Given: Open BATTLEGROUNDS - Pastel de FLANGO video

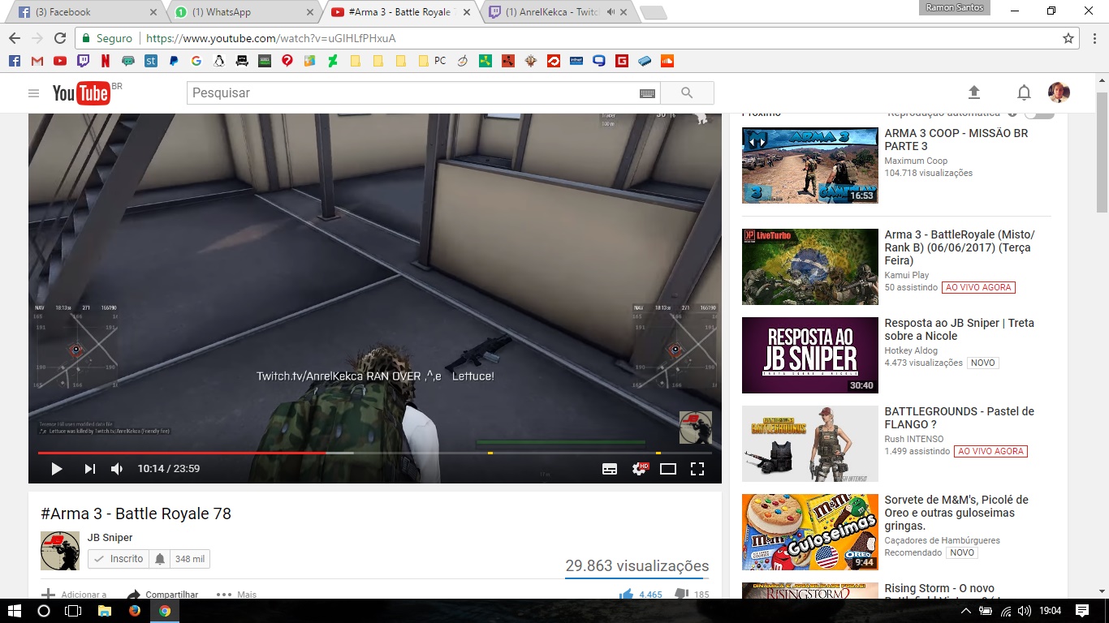Looking at the screenshot, I should coord(959,418).
